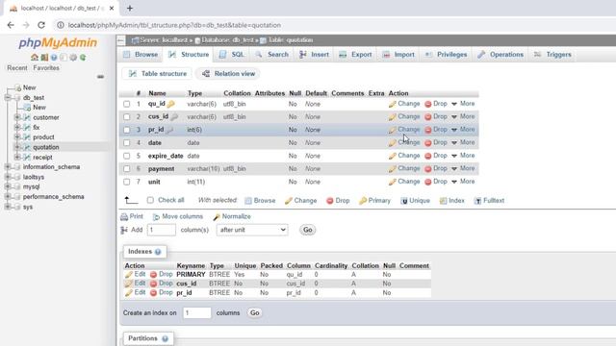The width and height of the screenshot is (616, 346).
Task: Click Drop icon in With selected row
Action: 330,201
